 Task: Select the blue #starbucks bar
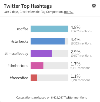click(x=48, y=41)
